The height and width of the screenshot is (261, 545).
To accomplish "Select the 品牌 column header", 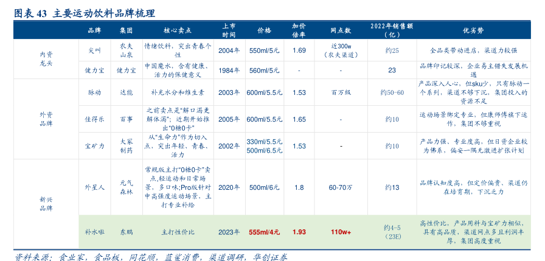I will pyautogui.click(x=94, y=30).
